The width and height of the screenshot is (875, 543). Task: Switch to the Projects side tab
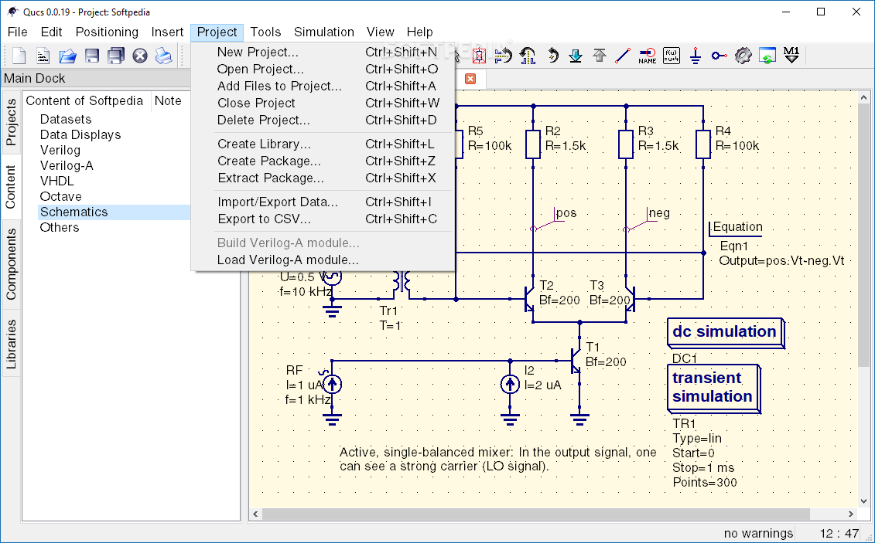coord(11,122)
